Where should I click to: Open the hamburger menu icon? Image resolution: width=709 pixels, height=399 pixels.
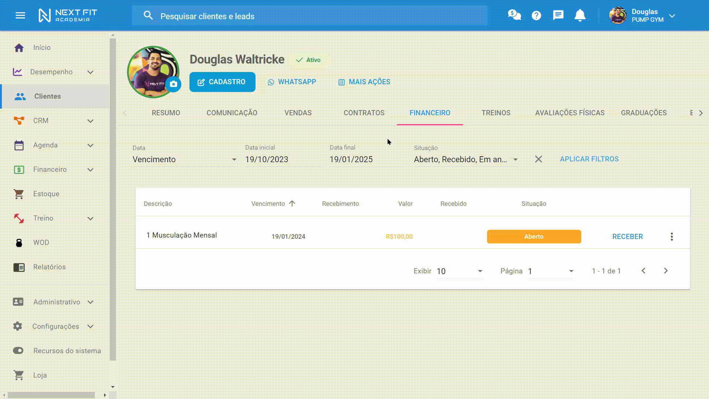click(x=20, y=16)
